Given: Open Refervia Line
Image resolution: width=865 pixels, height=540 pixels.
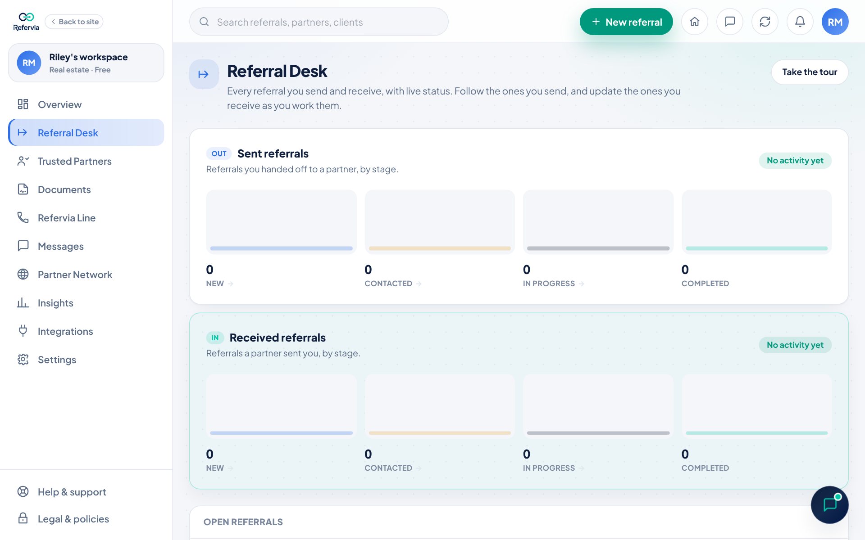Looking at the screenshot, I should point(86,218).
